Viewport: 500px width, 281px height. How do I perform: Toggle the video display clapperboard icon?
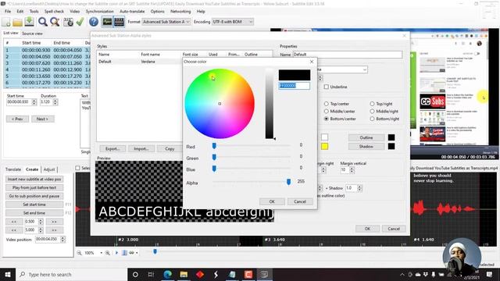[119, 22]
